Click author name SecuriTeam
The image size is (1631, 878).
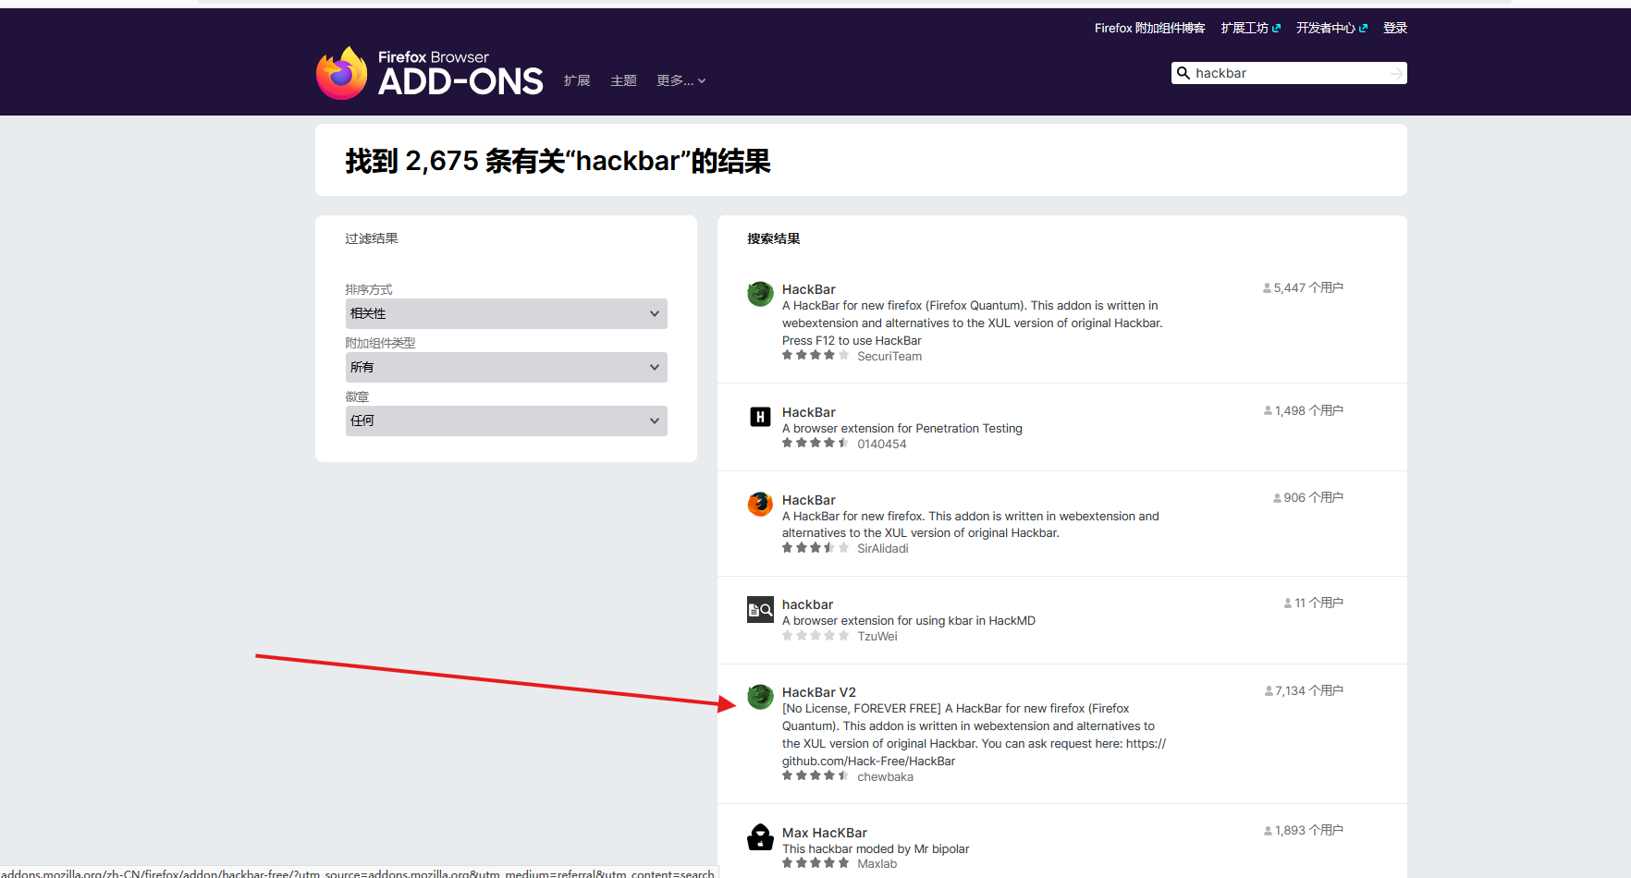[889, 356]
